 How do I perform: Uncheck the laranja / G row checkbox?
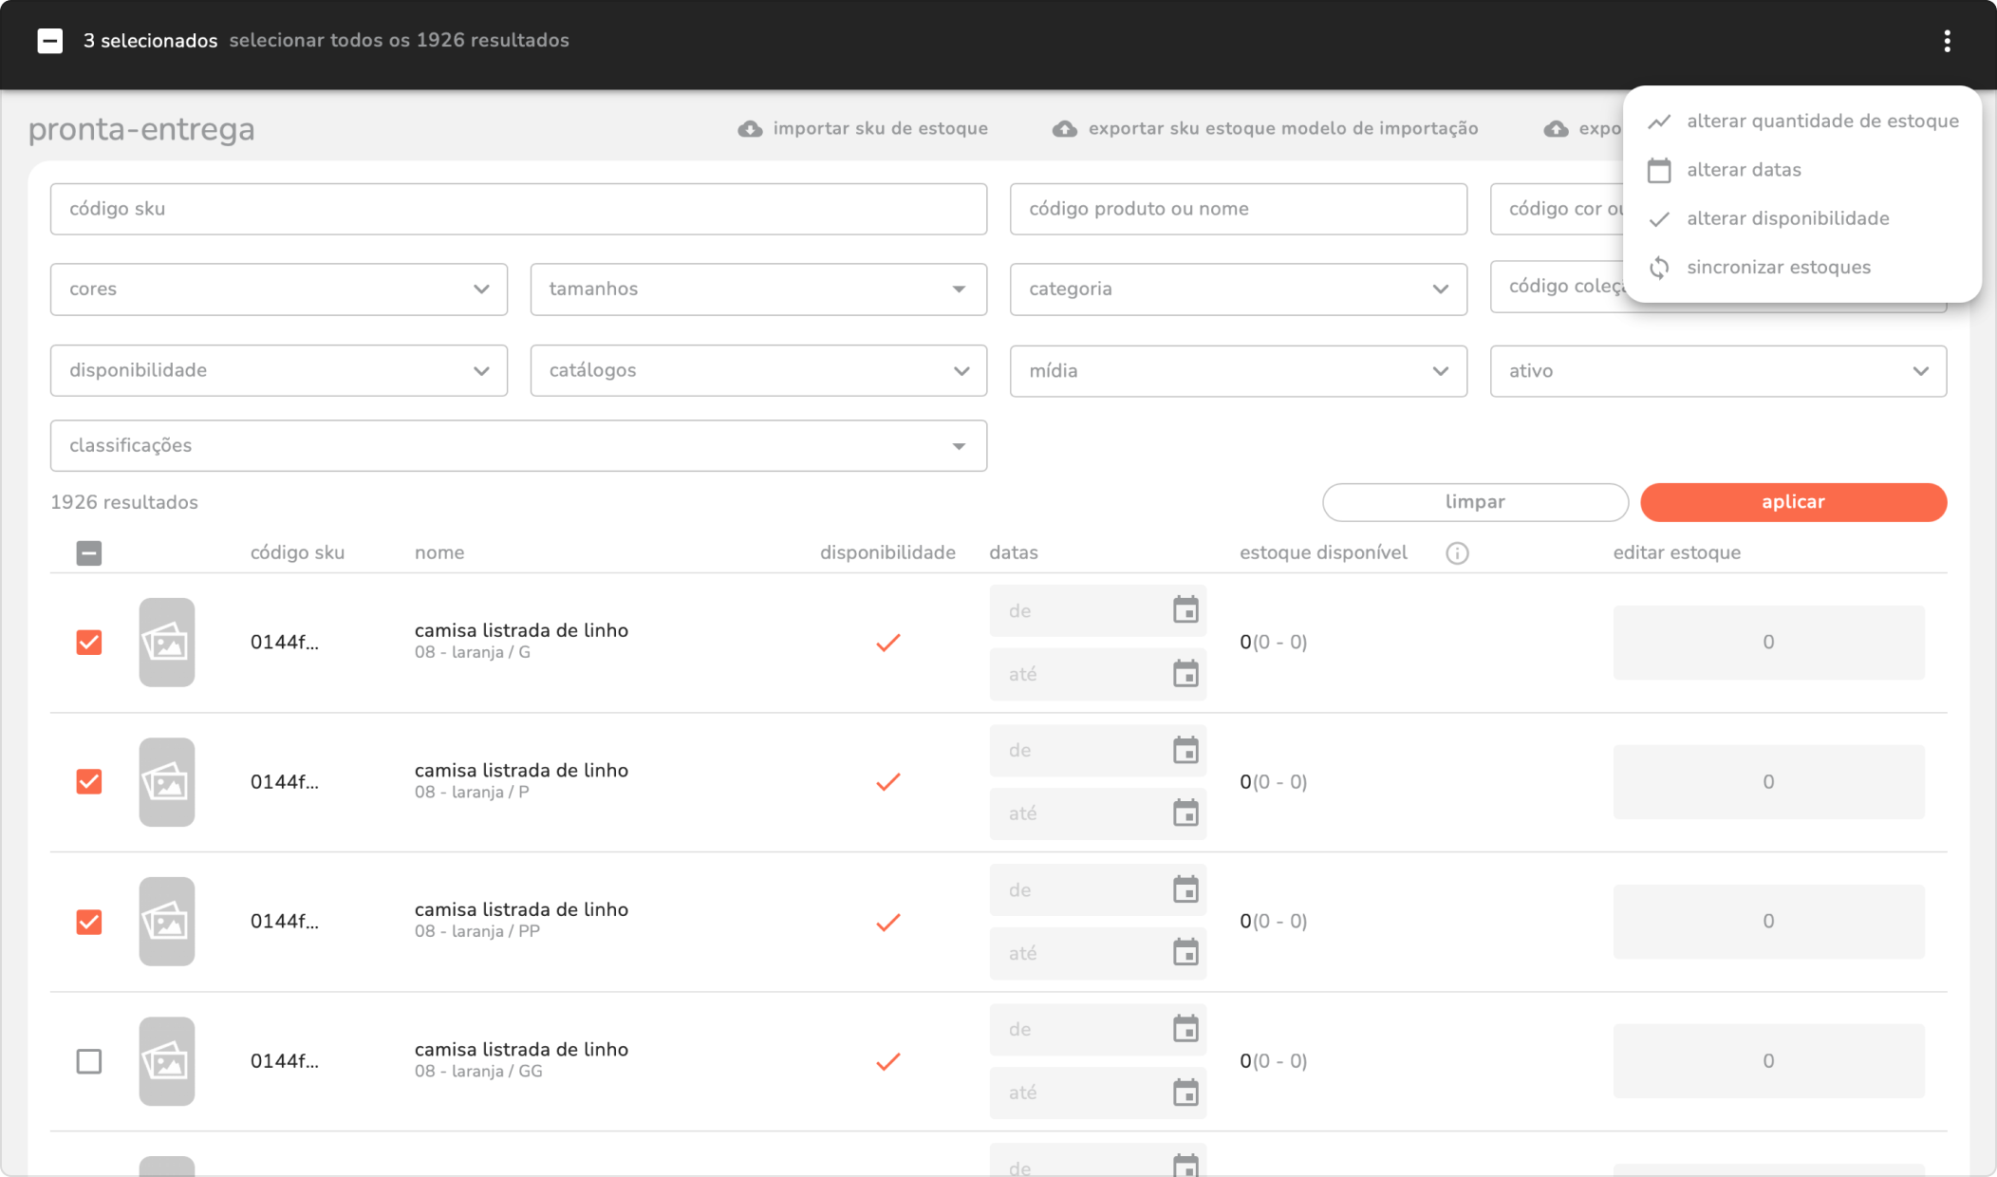click(x=89, y=643)
